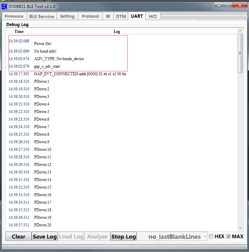Select the 'PDown:5' log entry
Screen dimensions: 249x252
pyautogui.click(x=42, y=111)
